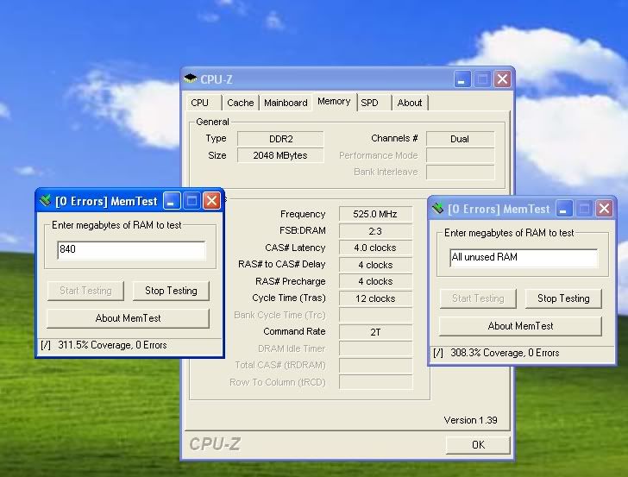Minimize the CPU-Z window
This screenshot has height=477, width=628.
pyautogui.click(x=462, y=79)
